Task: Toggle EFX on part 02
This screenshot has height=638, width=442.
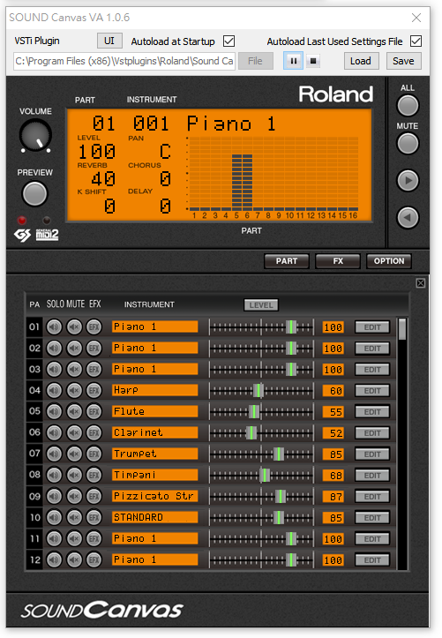Action: click(94, 348)
